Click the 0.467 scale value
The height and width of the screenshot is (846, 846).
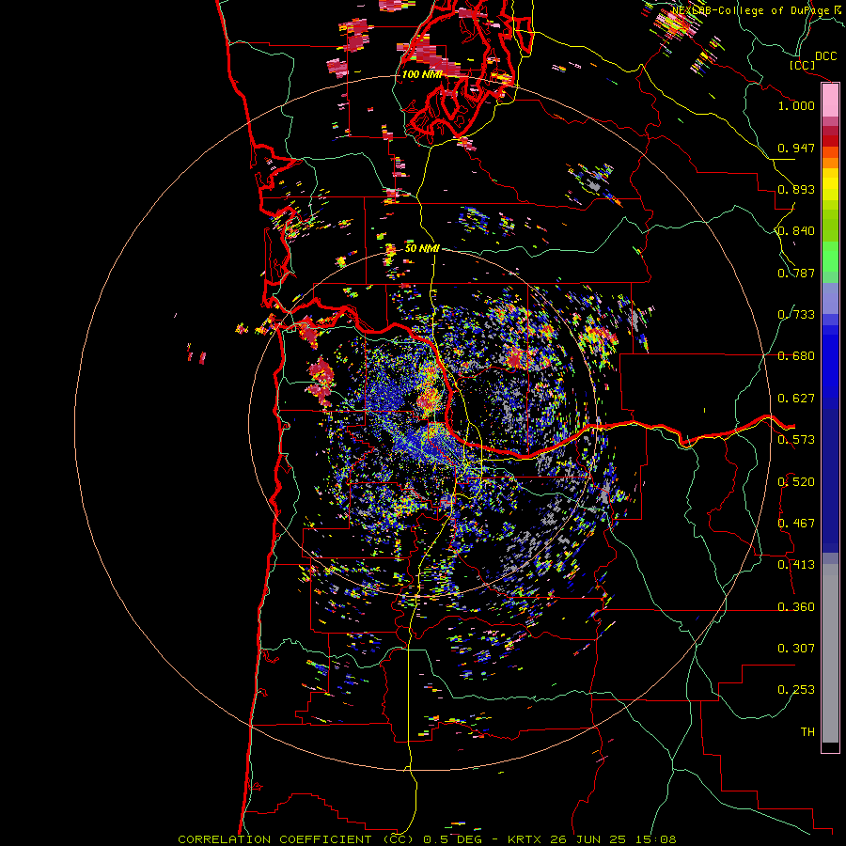point(796,524)
